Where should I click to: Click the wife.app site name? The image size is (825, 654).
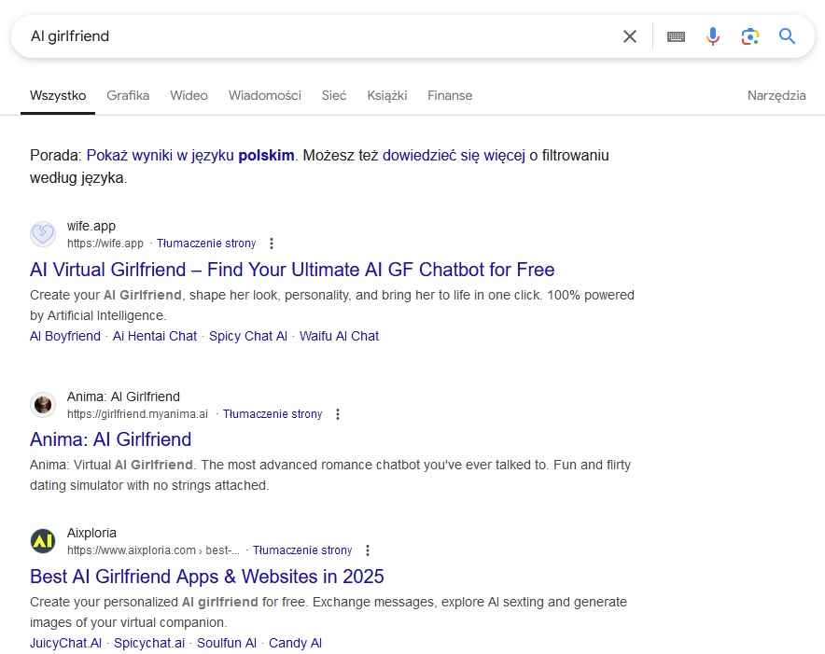point(91,226)
